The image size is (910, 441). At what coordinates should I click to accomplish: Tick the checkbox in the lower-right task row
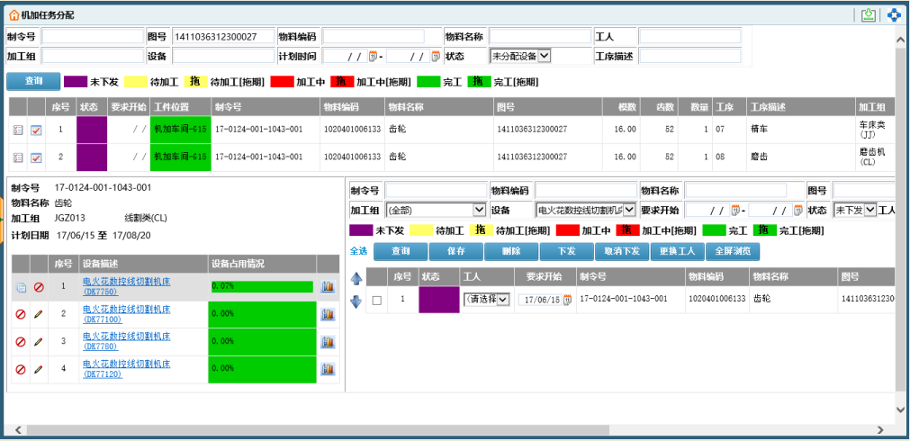click(x=377, y=300)
